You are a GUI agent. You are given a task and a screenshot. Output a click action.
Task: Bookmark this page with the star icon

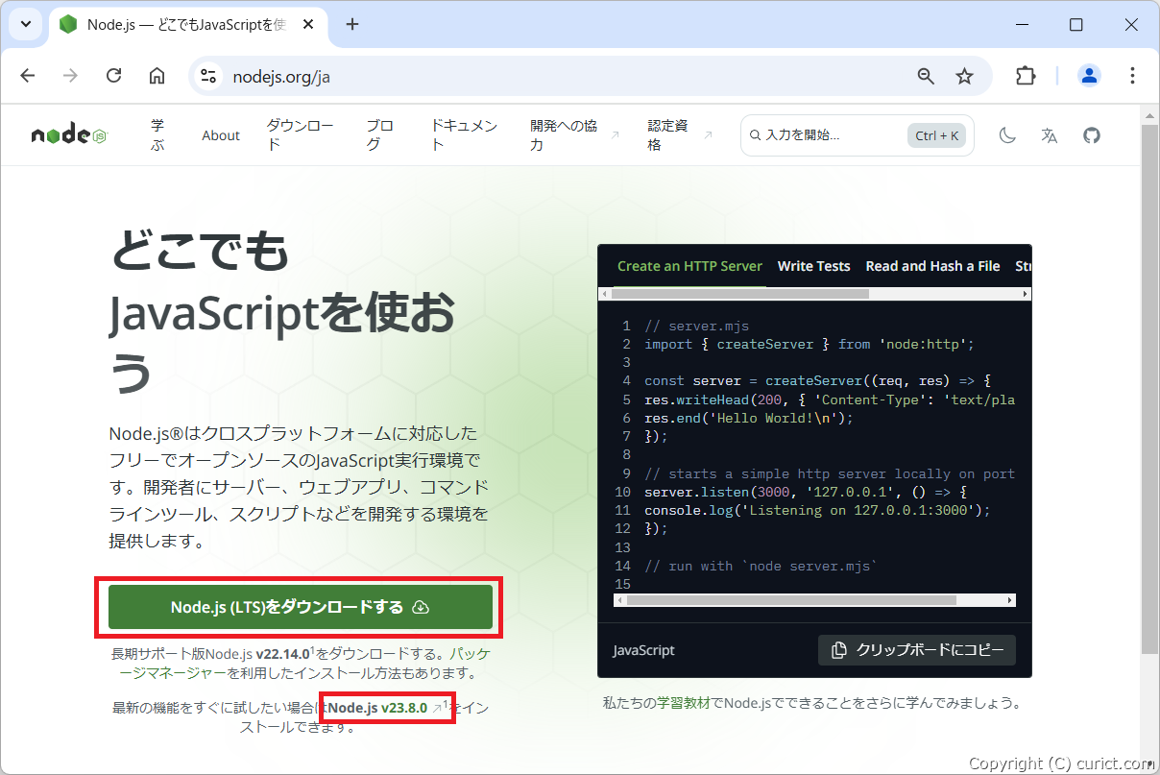pyautogui.click(x=965, y=76)
